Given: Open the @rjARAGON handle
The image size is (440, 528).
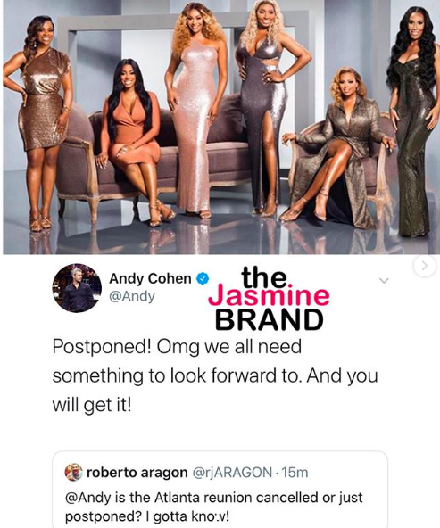Looking at the screenshot, I should point(232,473).
